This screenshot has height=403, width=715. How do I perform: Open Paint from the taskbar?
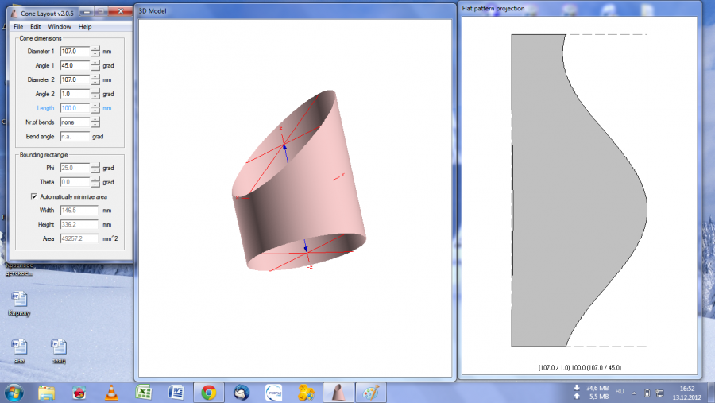coord(371,392)
